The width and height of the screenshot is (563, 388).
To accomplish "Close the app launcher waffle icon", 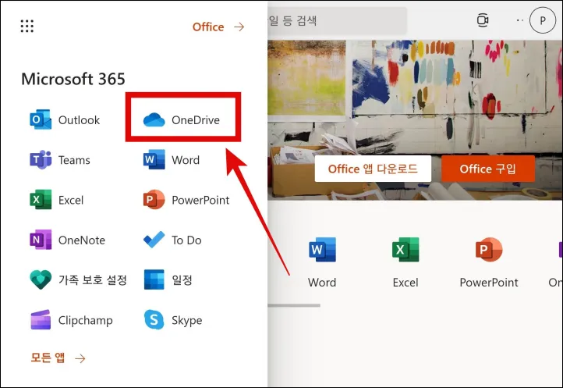I will pos(27,27).
